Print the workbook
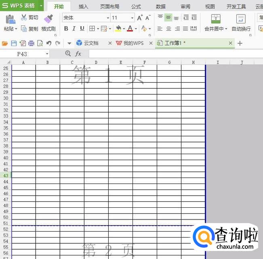This screenshot has height=259, width=263. click(x=31, y=44)
